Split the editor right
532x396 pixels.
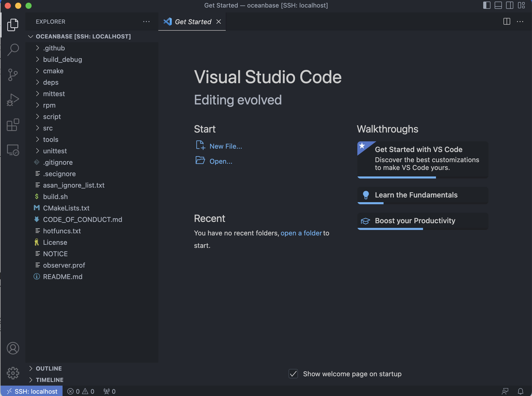(x=507, y=22)
